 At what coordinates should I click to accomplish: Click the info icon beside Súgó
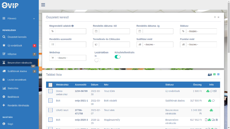point(4,124)
